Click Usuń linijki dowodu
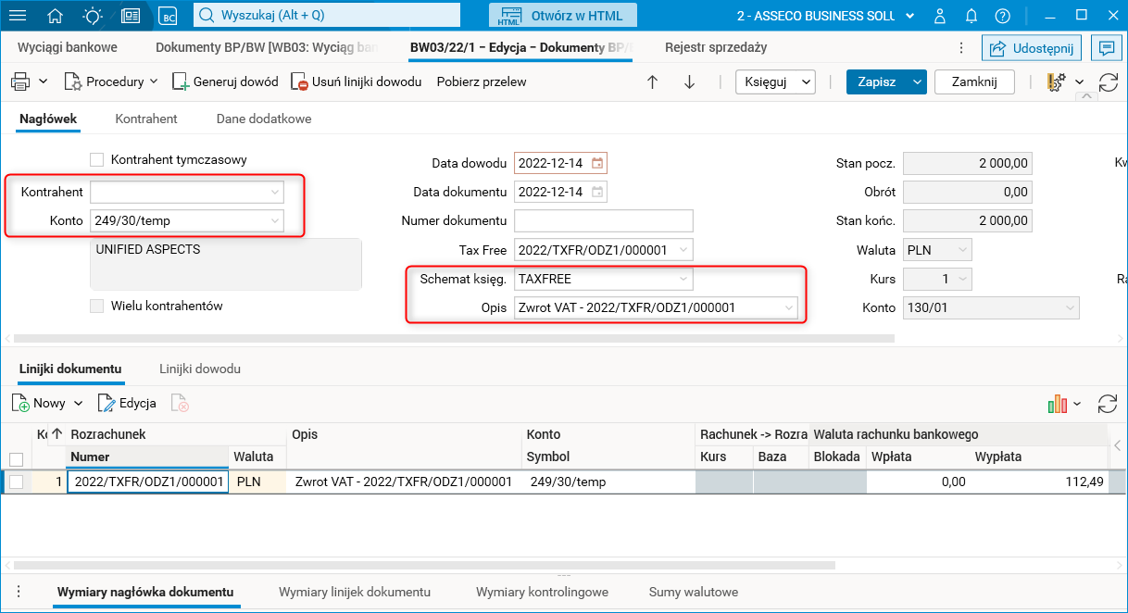This screenshot has width=1128, height=613. click(x=356, y=81)
